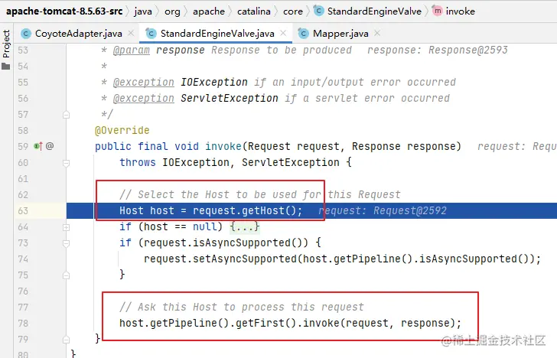The image size is (557, 358).
Task: Open the Project tool window
Action: point(6,50)
